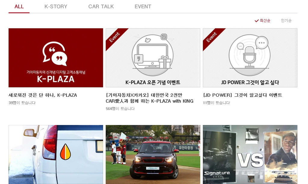Image resolution: width=308 pixels, height=184 pixels.
Task: Open the K-STORY tab
Action: 56,7
